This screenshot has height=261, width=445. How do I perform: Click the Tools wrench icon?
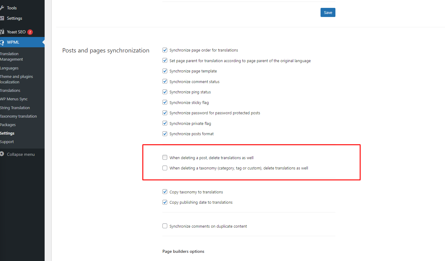pyautogui.click(x=2, y=8)
